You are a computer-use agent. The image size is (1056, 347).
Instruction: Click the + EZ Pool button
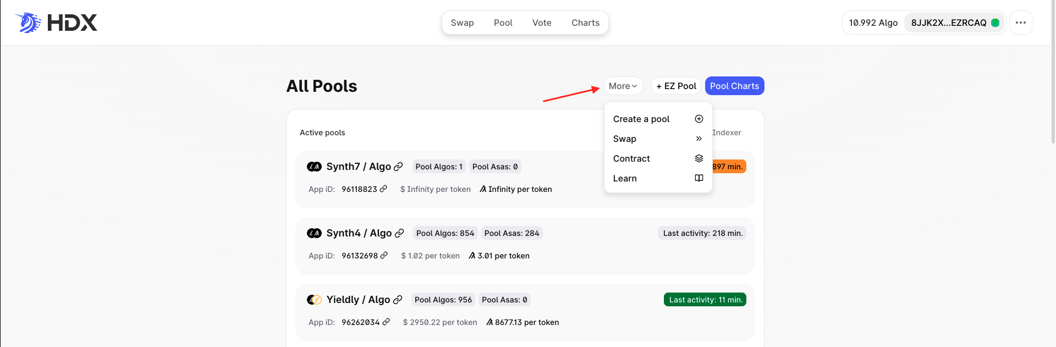pos(676,86)
